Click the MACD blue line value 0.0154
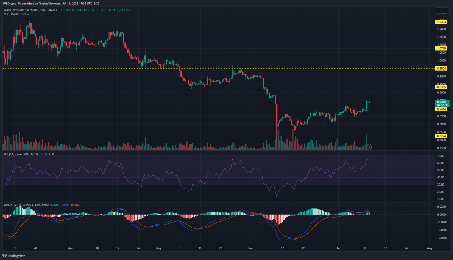 click(x=65, y=205)
